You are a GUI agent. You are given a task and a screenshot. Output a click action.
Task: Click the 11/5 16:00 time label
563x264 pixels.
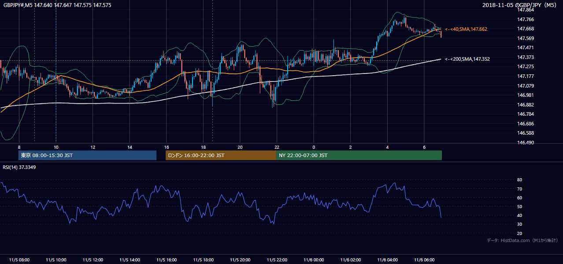coord(167,260)
